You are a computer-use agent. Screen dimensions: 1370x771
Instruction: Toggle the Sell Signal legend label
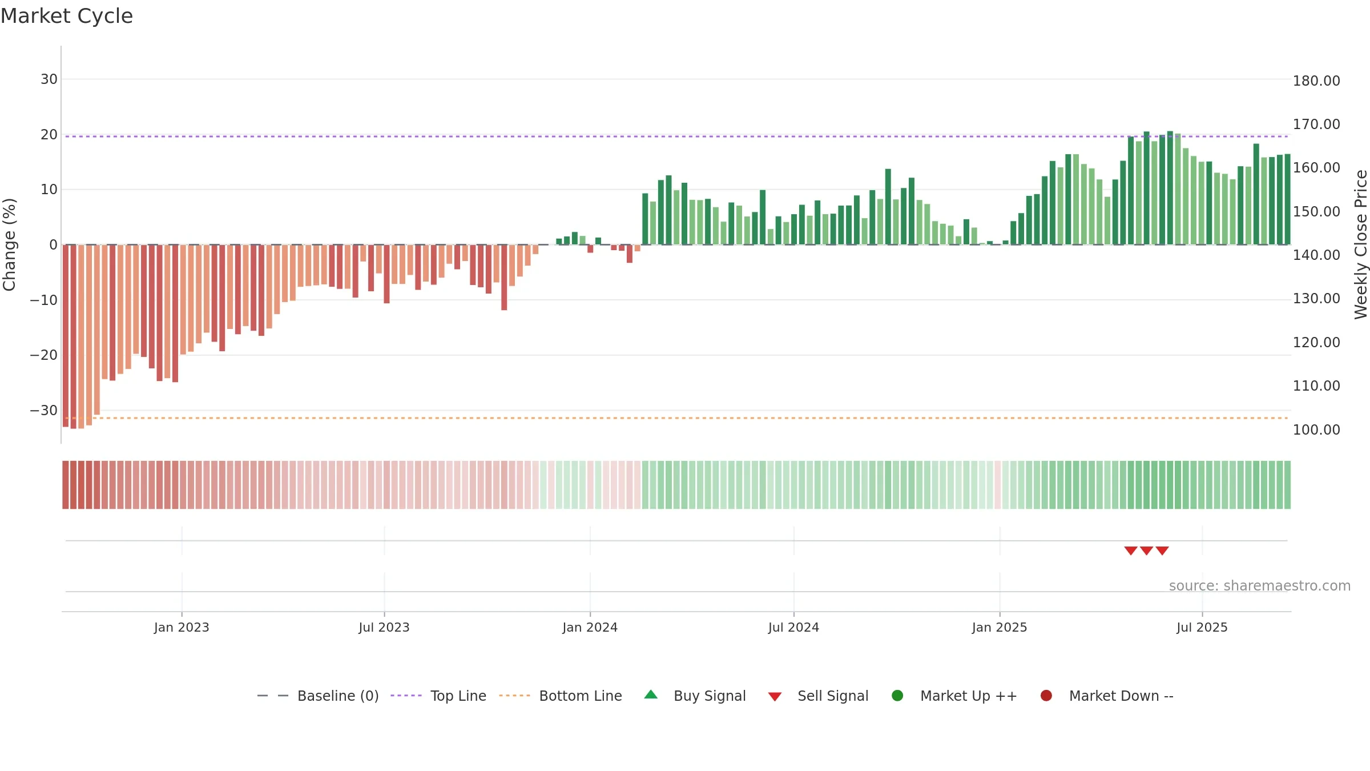coord(833,696)
